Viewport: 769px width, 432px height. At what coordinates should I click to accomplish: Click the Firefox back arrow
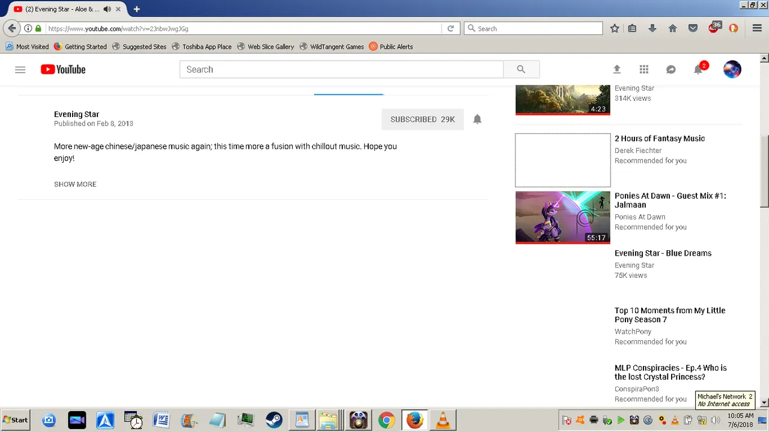[11, 28]
